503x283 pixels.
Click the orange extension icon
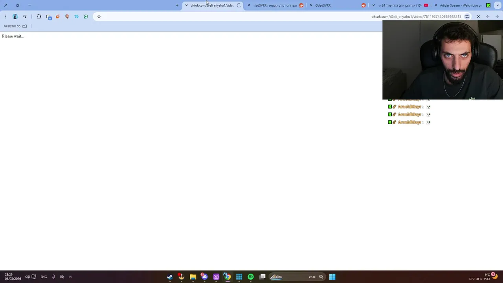pyautogui.click(x=58, y=17)
